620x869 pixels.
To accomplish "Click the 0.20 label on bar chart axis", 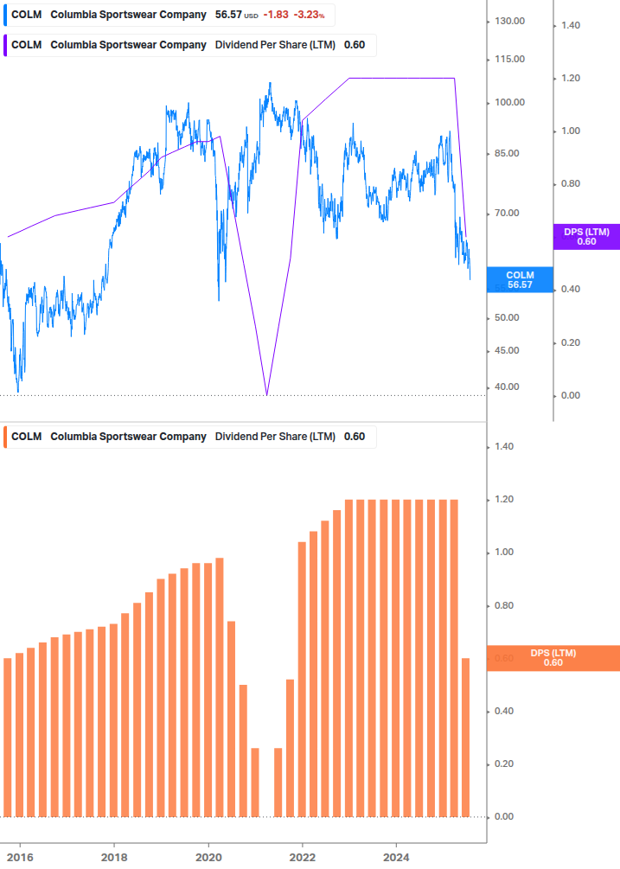I will point(503,764).
